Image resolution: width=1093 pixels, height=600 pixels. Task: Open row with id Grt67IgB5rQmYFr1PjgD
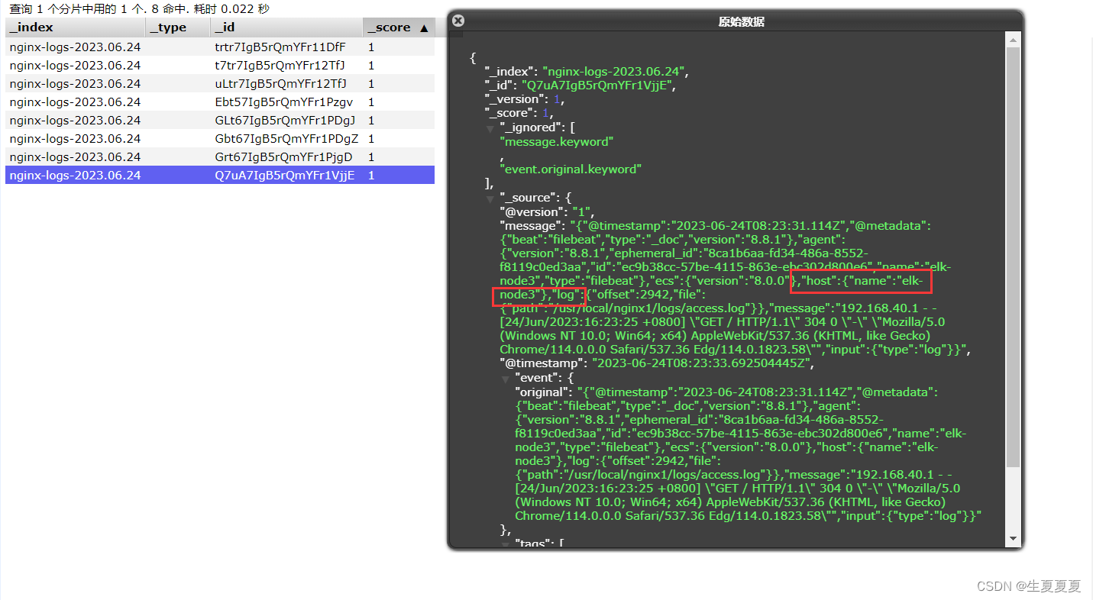tap(220, 157)
